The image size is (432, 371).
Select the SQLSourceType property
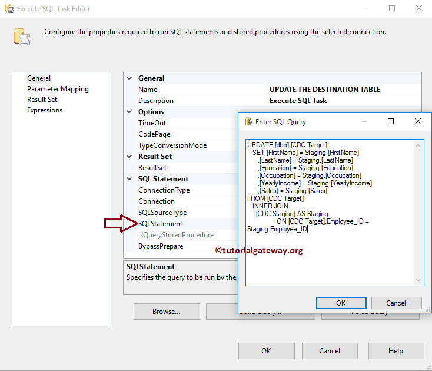[187, 213]
